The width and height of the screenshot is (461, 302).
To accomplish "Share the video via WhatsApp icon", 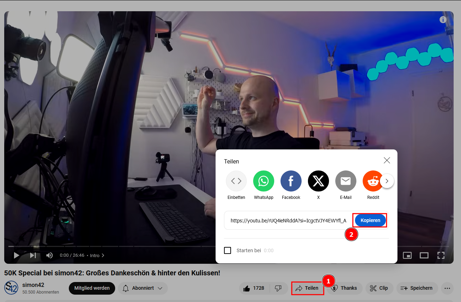I will [263, 181].
